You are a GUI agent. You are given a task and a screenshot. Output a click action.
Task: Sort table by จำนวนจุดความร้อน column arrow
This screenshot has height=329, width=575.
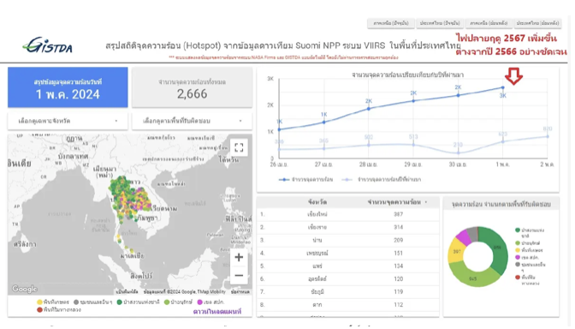426,202
